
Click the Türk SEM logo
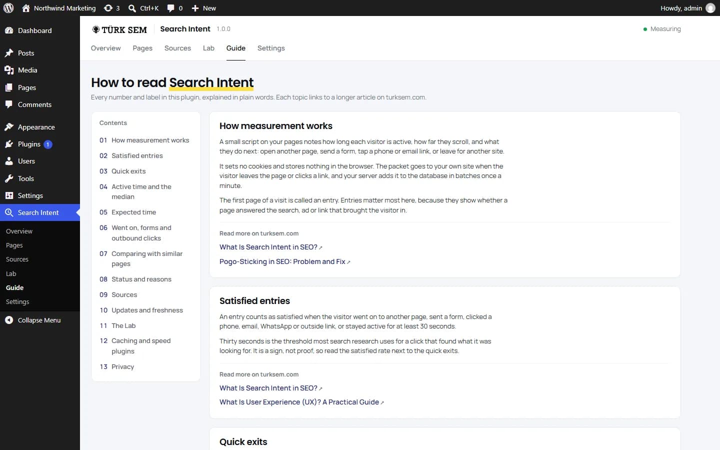tap(119, 29)
